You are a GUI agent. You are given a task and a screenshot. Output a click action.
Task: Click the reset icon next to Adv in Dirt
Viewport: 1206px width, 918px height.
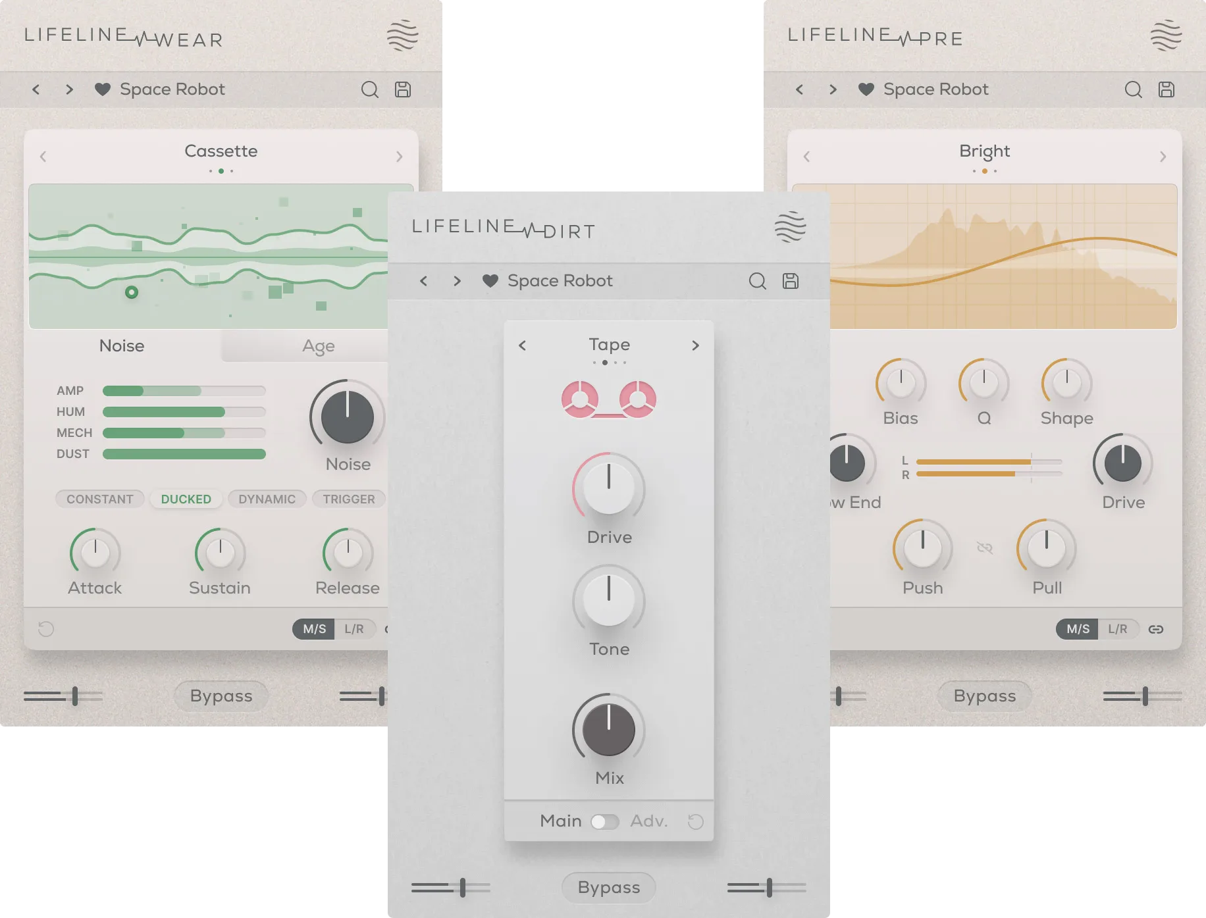(696, 821)
